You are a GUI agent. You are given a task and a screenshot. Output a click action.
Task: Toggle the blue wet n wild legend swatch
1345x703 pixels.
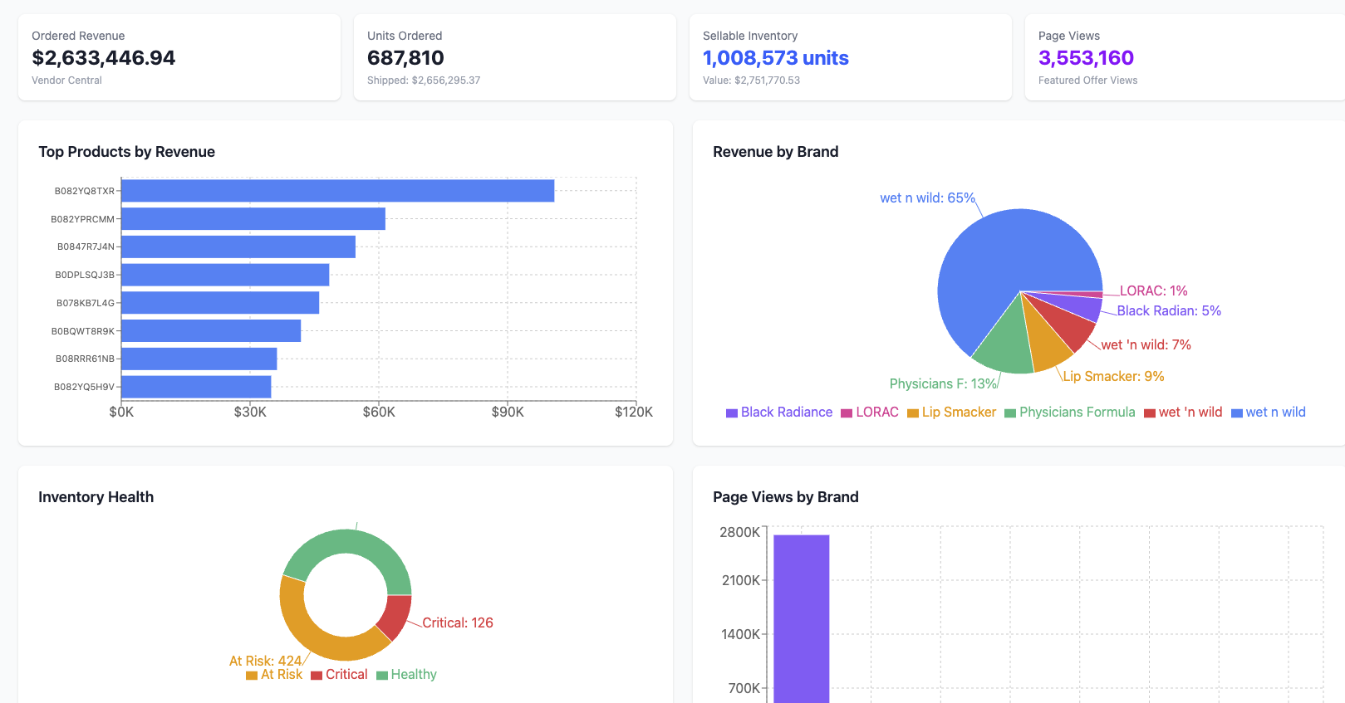click(x=1237, y=413)
